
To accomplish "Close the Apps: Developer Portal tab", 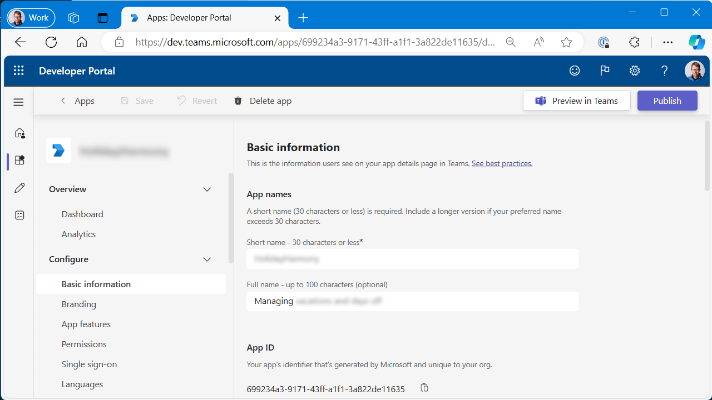I will pyautogui.click(x=278, y=18).
